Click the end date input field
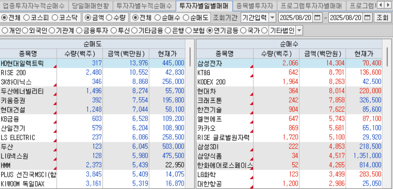This screenshot has width=393, height=189. [346, 18]
